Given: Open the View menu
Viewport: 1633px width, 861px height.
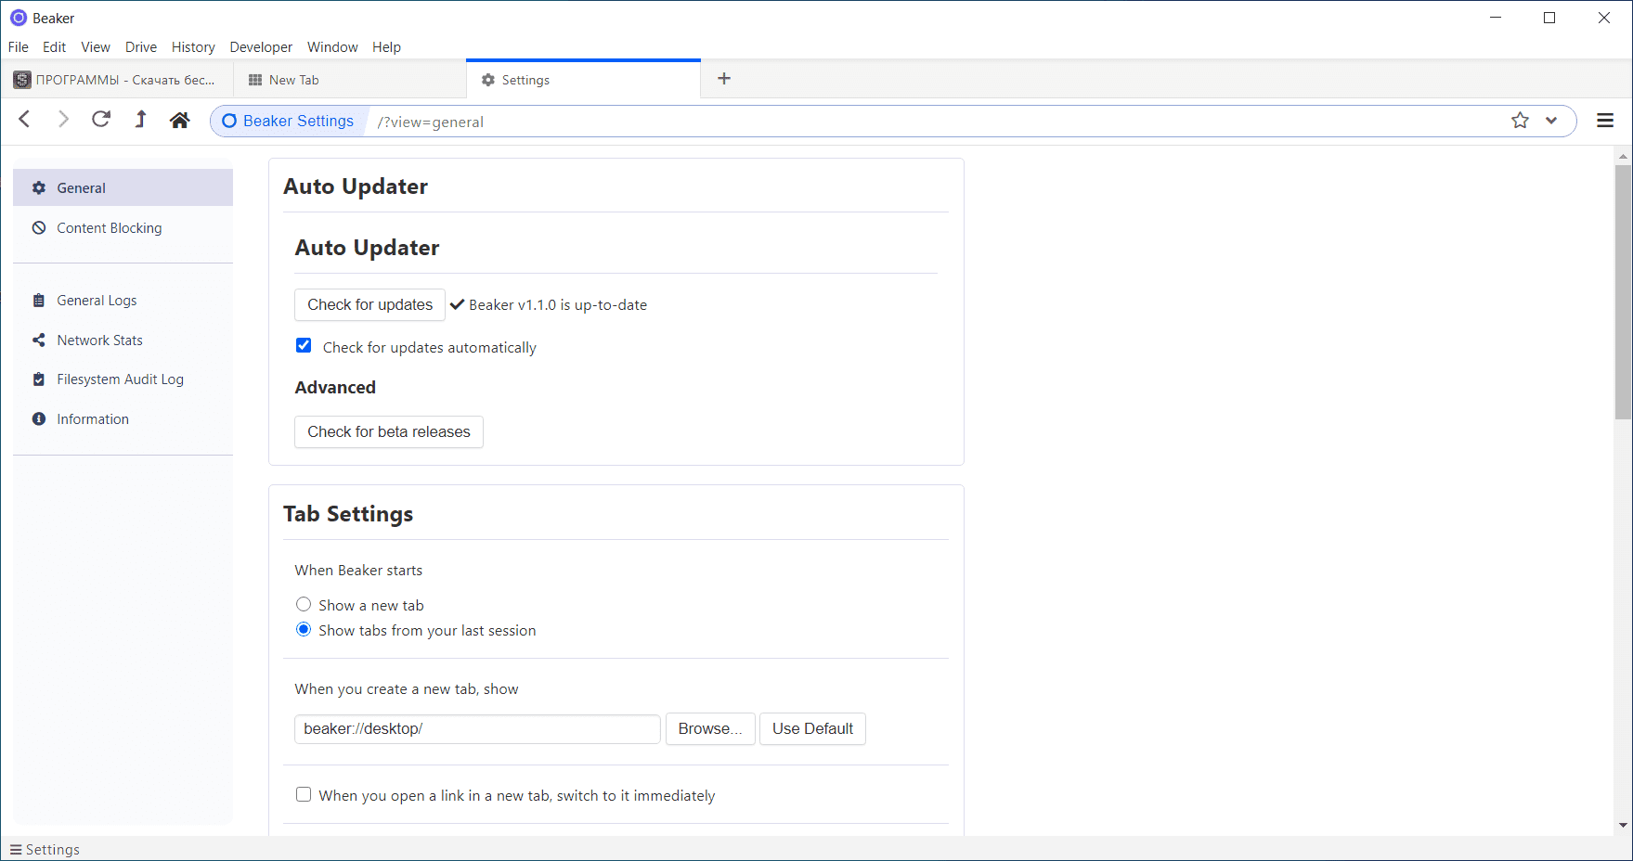Looking at the screenshot, I should click(96, 47).
